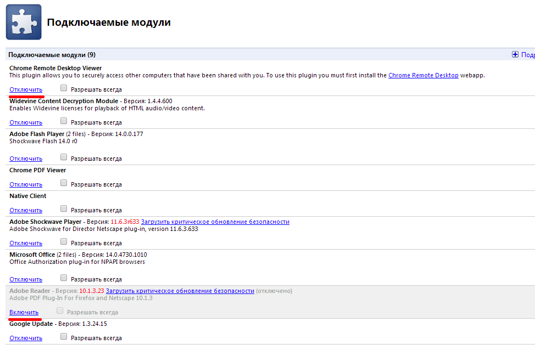Disable the Microsoft Office plugin
This screenshot has width=535, height=350.
click(26, 279)
